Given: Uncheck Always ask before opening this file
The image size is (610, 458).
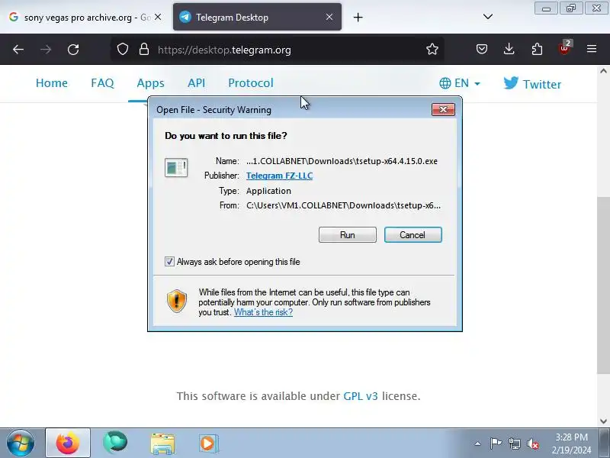Looking at the screenshot, I should click(169, 262).
